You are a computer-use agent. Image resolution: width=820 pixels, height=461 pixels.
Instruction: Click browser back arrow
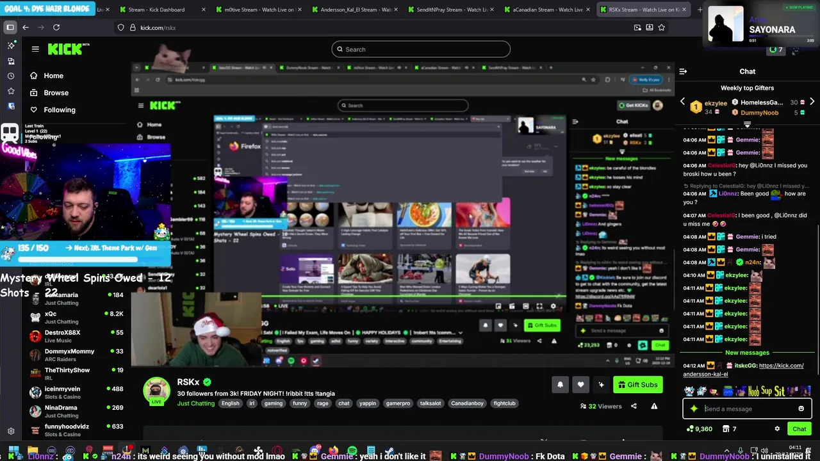[26, 28]
